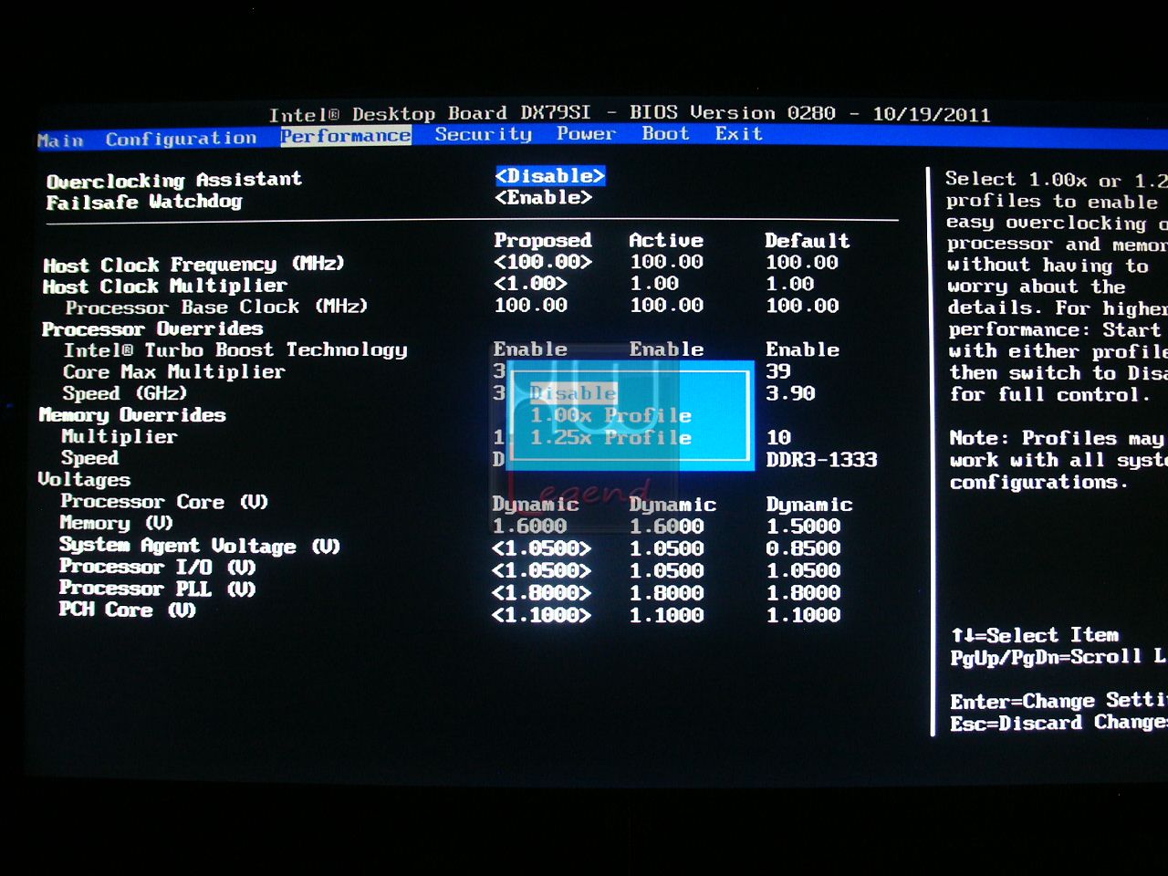This screenshot has height=876, width=1168.
Task: Click the Processor PLL (V) label
Action: point(158,589)
